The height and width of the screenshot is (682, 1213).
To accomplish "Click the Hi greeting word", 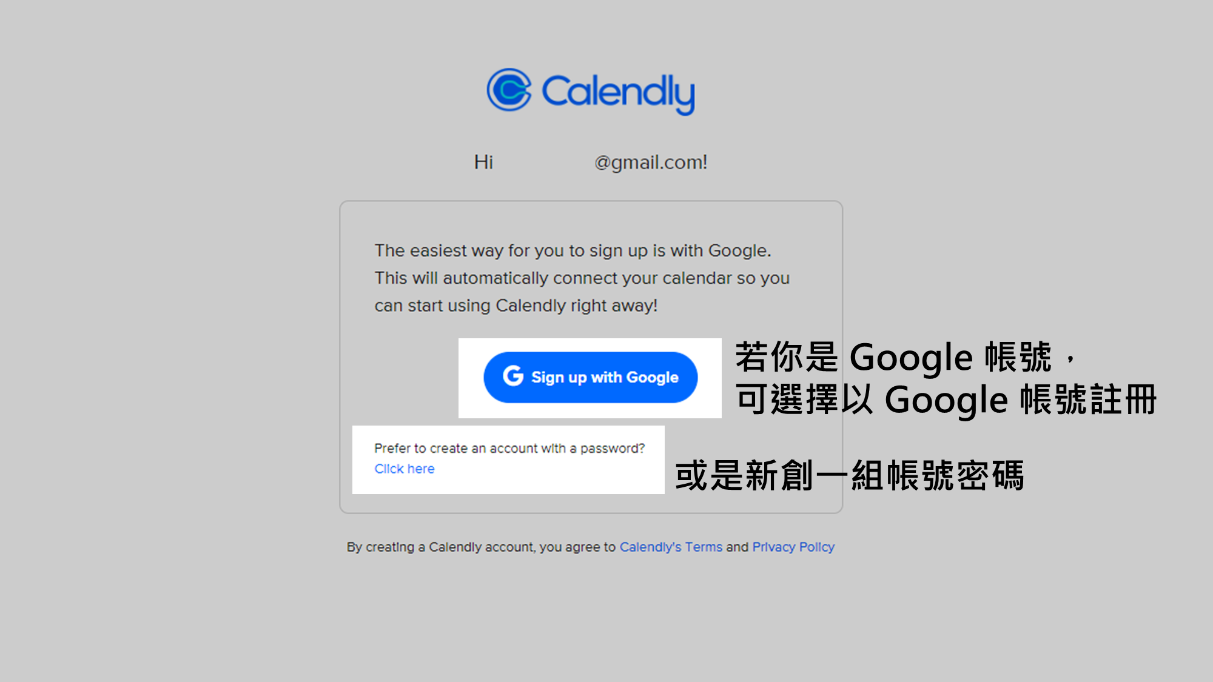I will 483,162.
